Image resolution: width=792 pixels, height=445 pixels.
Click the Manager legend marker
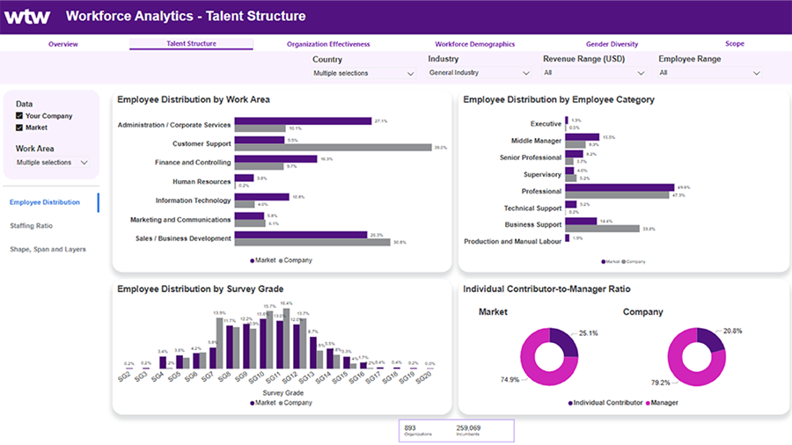[648, 403]
